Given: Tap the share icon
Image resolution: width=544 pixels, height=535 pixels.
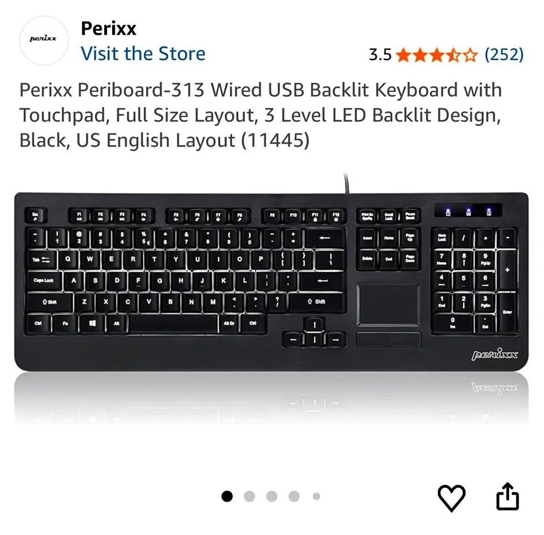Looking at the screenshot, I should click(x=507, y=496).
